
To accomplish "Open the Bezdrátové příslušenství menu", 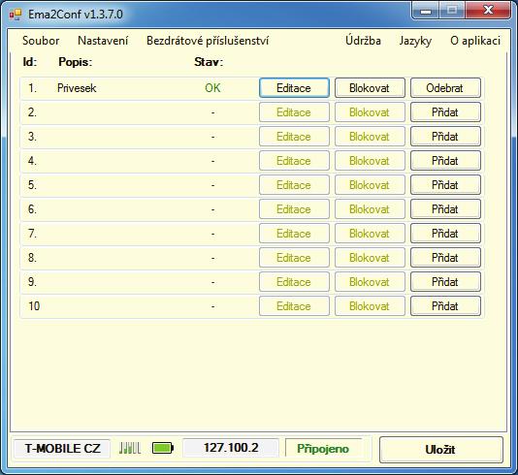I will [x=208, y=41].
